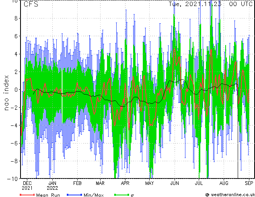Screen dimensions: 255x197
Task: Click the y-axis value 2
Action: coord(16,72)
